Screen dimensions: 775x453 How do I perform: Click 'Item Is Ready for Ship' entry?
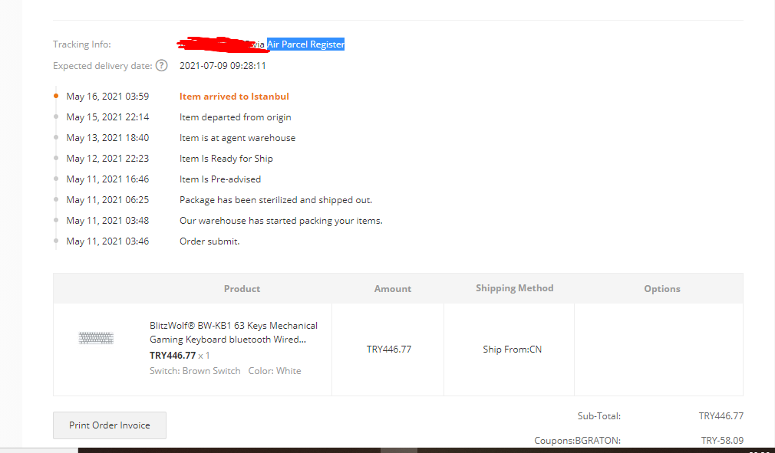pos(226,159)
